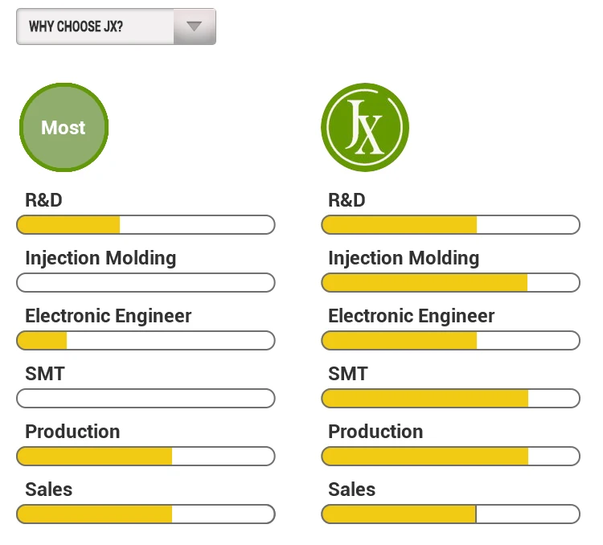Click the Most column R&D progress bar
This screenshot has height=545, width=603.
(146, 224)
